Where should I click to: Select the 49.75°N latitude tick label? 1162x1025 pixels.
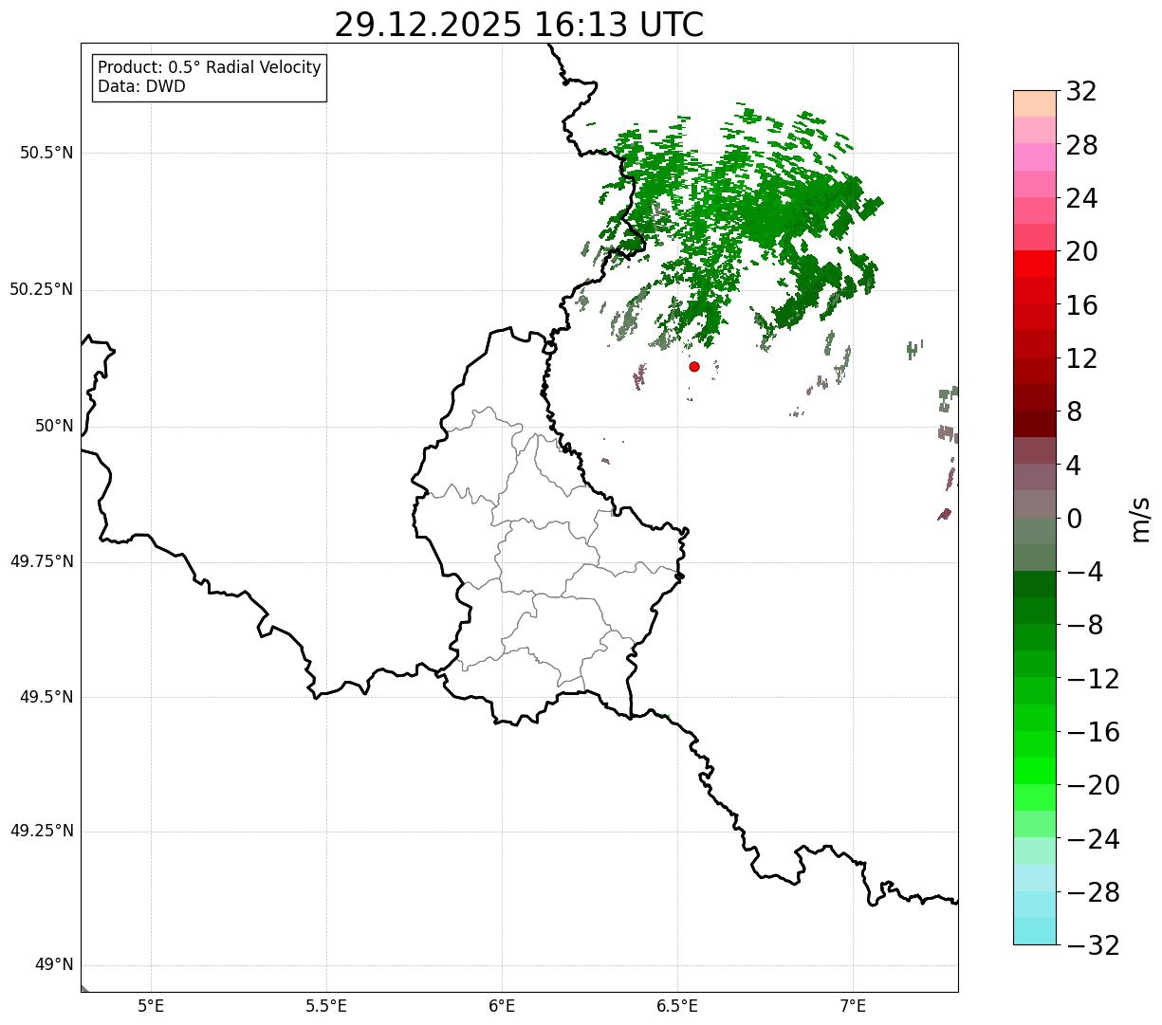(x=42, y=561)
